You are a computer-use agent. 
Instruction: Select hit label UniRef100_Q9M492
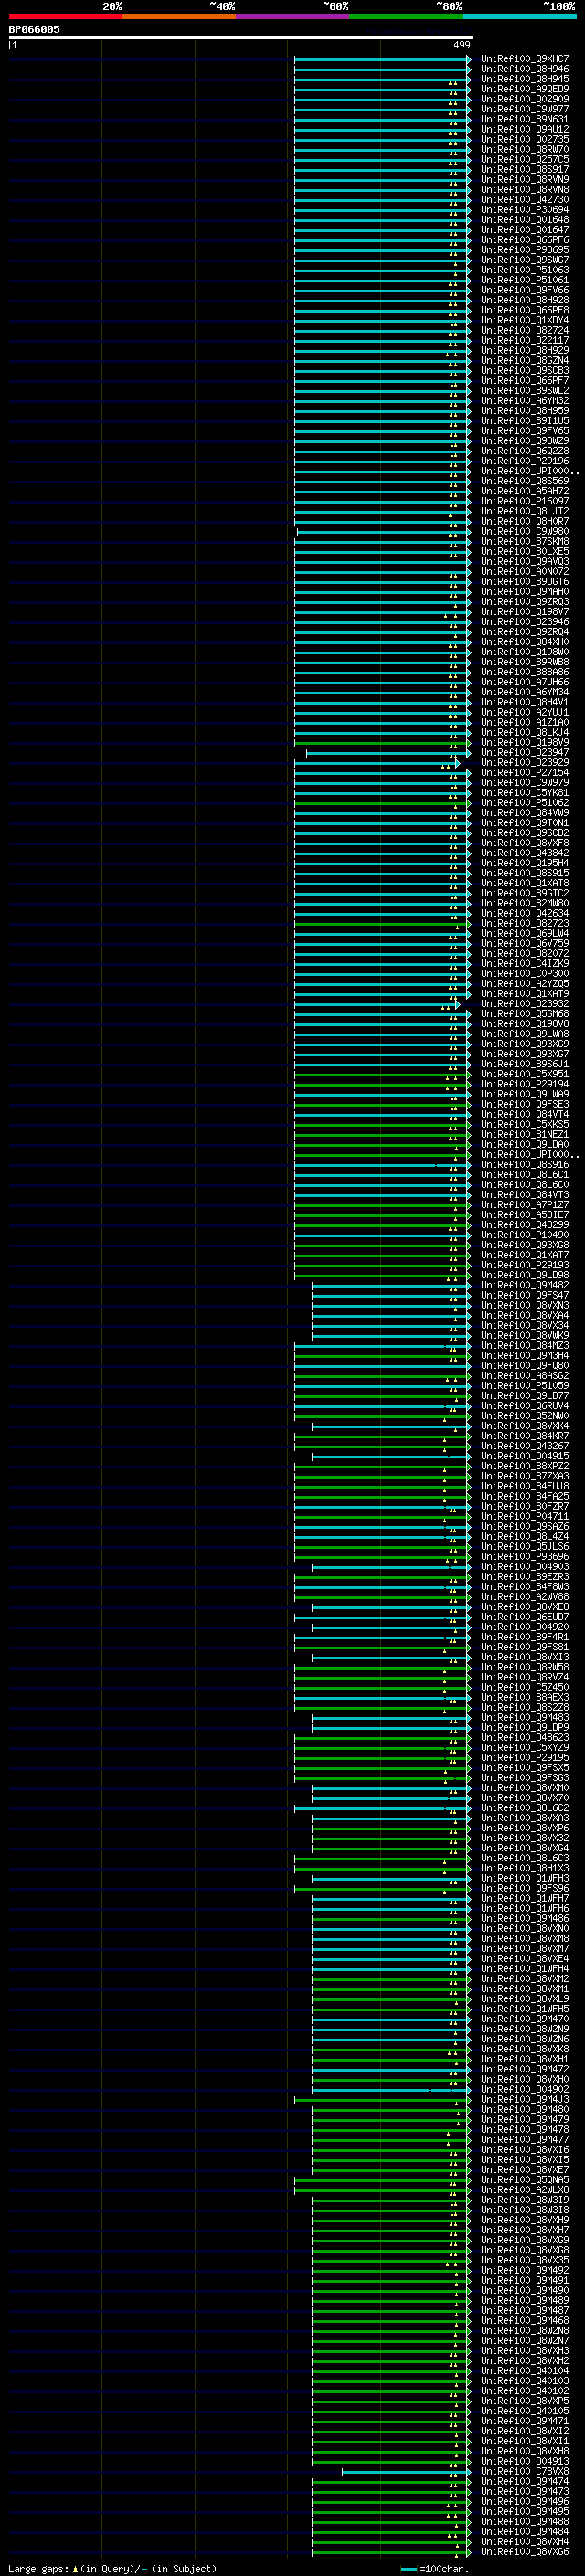click(x=525, y=2270)
